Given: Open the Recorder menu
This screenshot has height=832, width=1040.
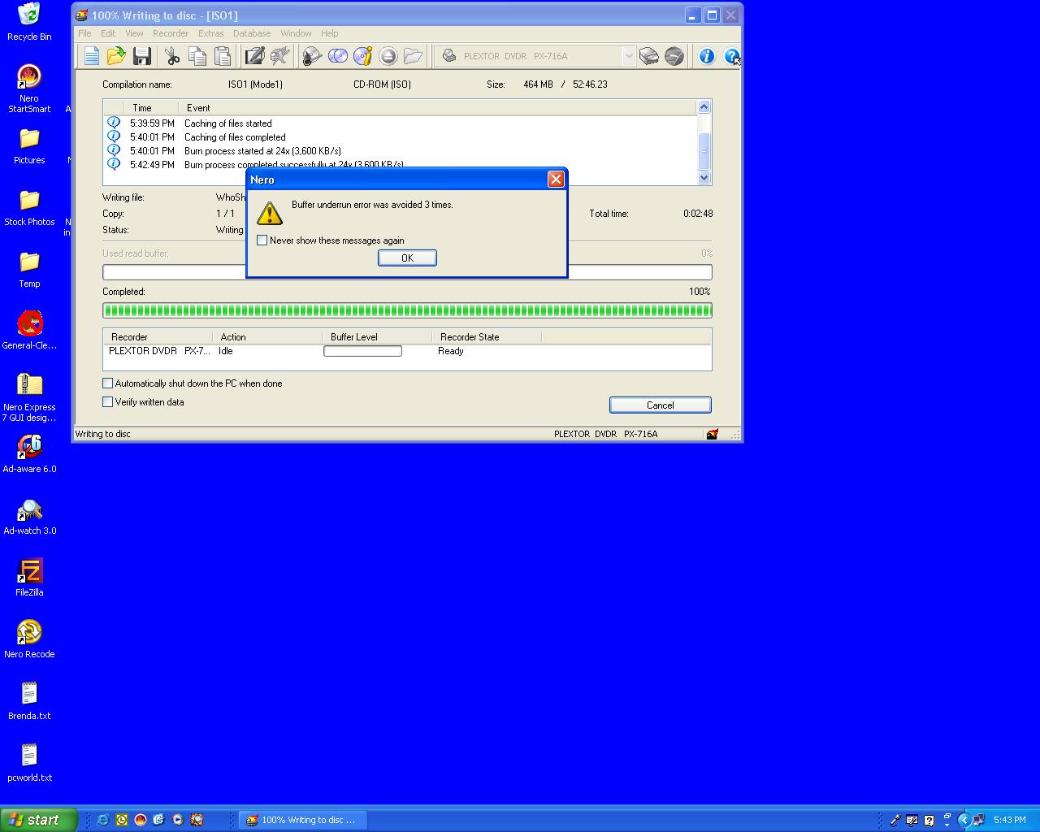Looking at the screenshot, I should (171, 33).
